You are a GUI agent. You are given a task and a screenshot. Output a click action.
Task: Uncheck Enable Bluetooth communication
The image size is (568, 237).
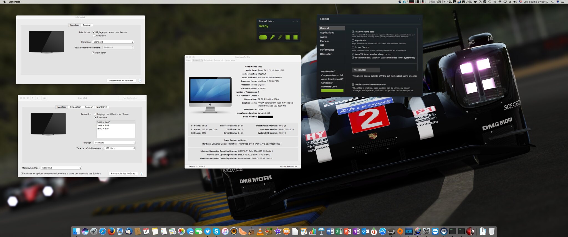353,84
